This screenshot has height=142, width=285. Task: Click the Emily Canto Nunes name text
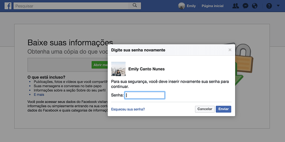click(146, 69)
